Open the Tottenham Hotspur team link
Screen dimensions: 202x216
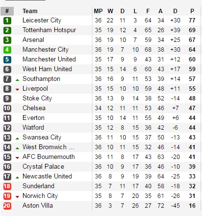(x=49, y=30)
